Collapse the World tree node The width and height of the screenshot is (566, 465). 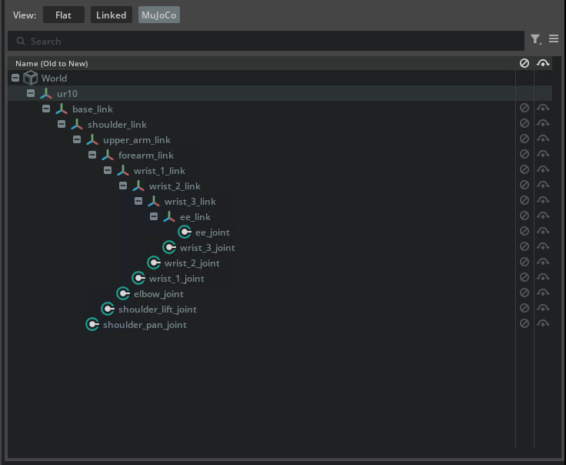tap(15, 78)
